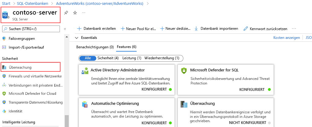Image resolution: width=312 pixels, height=127 pixels.
Task: Click the Transparente Datenverschlüsselung shield icon
Action: 4,102
